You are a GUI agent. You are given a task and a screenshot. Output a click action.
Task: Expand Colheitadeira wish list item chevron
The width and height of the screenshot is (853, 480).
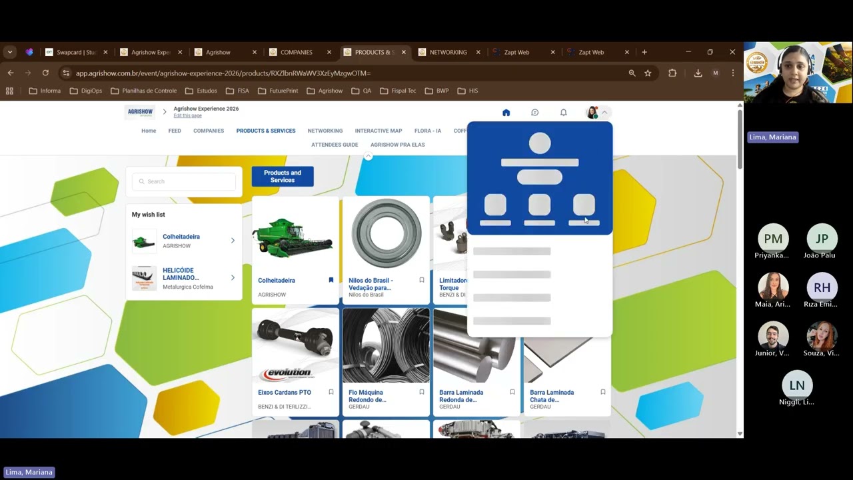click(x=233, y=241)
